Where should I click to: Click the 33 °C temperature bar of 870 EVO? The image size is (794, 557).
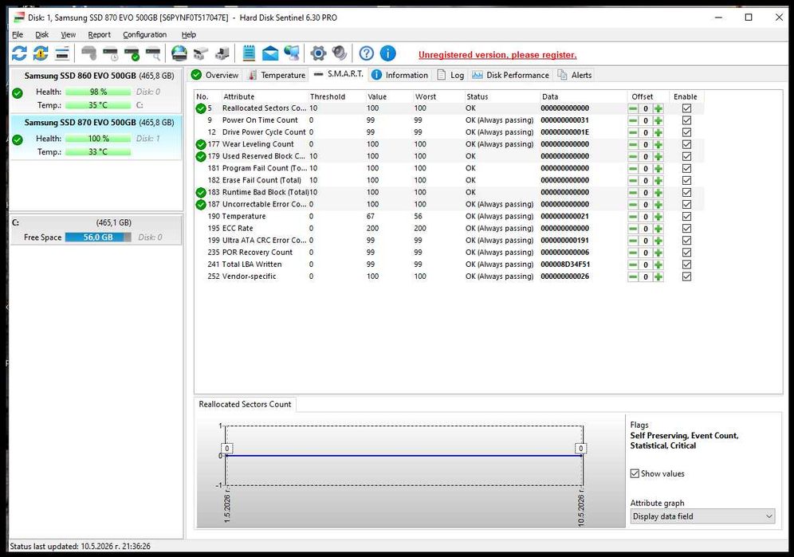[x=98, y=152]
